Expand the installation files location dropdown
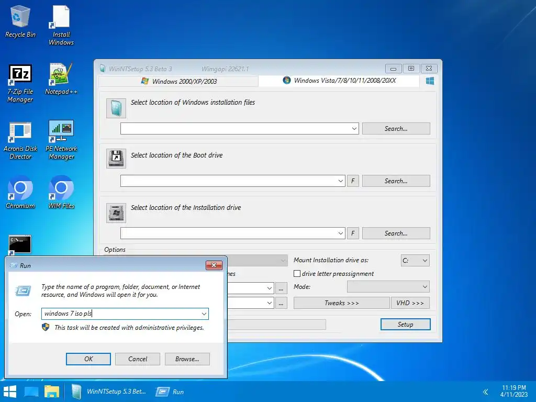This screenshot has width=536, height=402. pos(354,129)
